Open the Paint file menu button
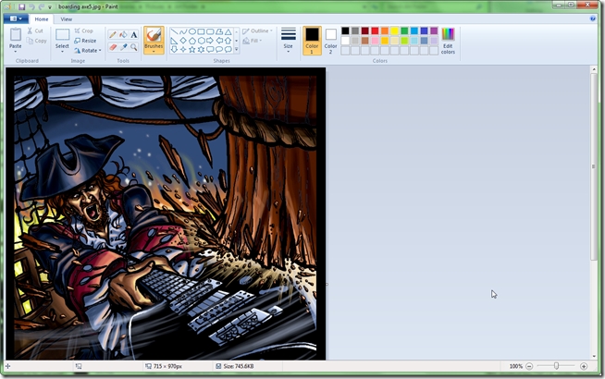 (16, 18)
